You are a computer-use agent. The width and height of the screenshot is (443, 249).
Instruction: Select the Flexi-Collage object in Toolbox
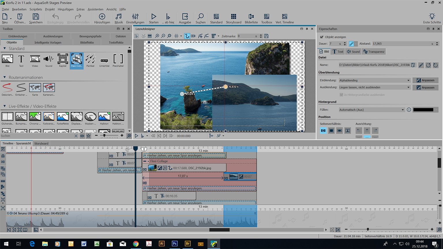[x=77, y=60]
